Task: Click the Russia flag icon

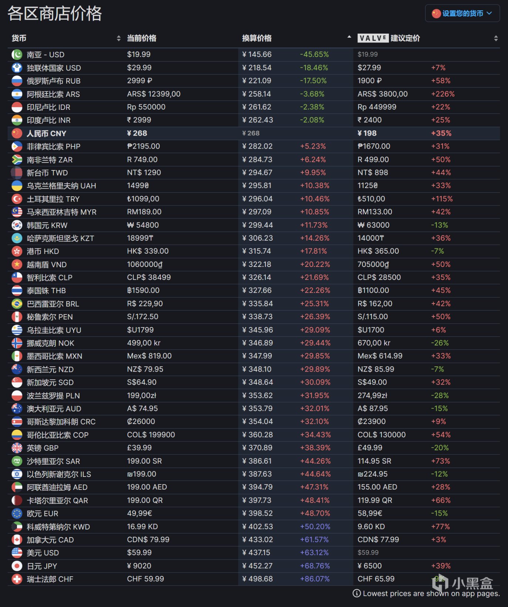Action: [x=17, y=81]
